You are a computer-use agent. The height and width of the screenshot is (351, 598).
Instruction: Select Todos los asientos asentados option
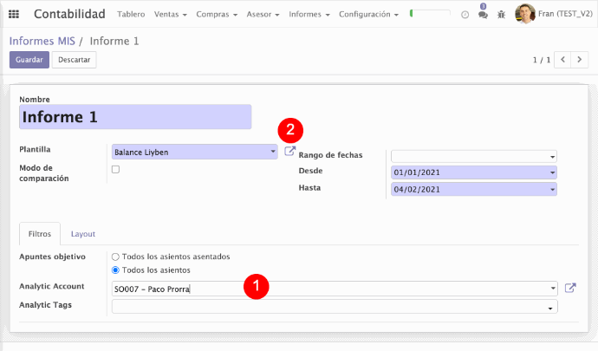click(x=115, y=257)
